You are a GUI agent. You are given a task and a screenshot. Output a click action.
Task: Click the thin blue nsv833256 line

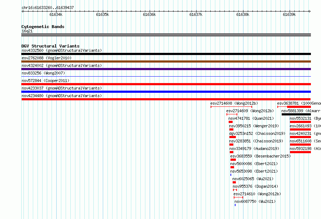coord(166,77)
